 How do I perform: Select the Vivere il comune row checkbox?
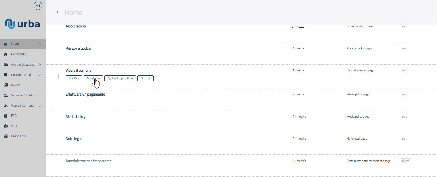[56, 76]
